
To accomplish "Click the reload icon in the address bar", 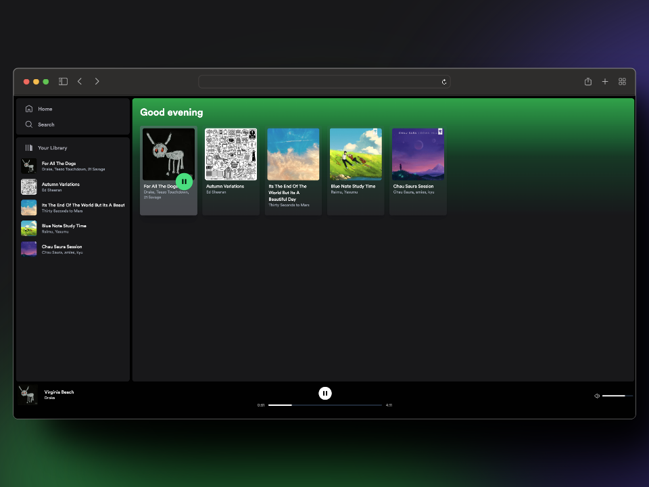I will pyautogui.click(x=444, y=81).
